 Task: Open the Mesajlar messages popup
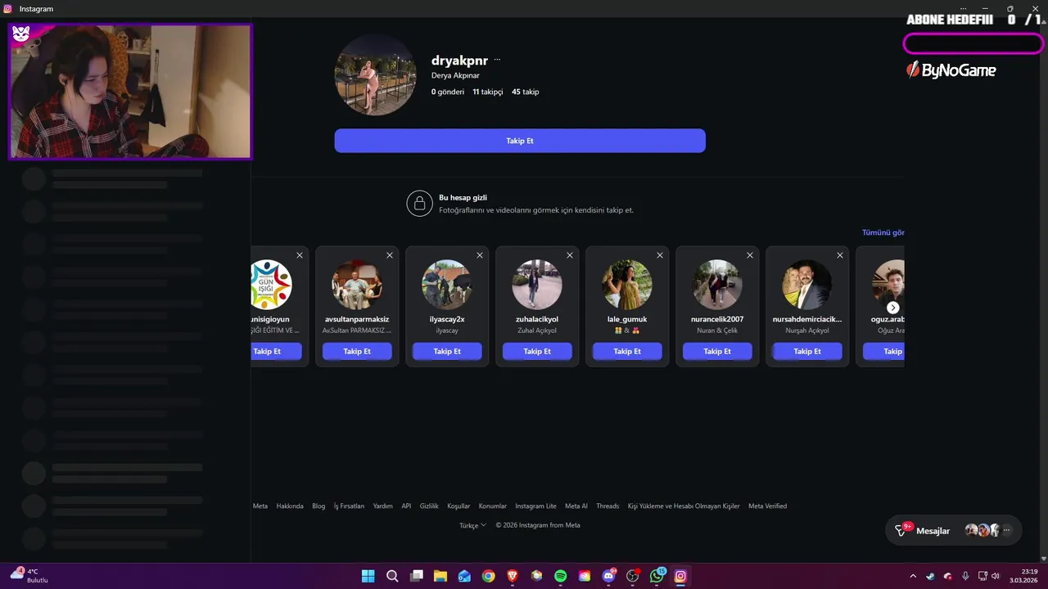954,530
